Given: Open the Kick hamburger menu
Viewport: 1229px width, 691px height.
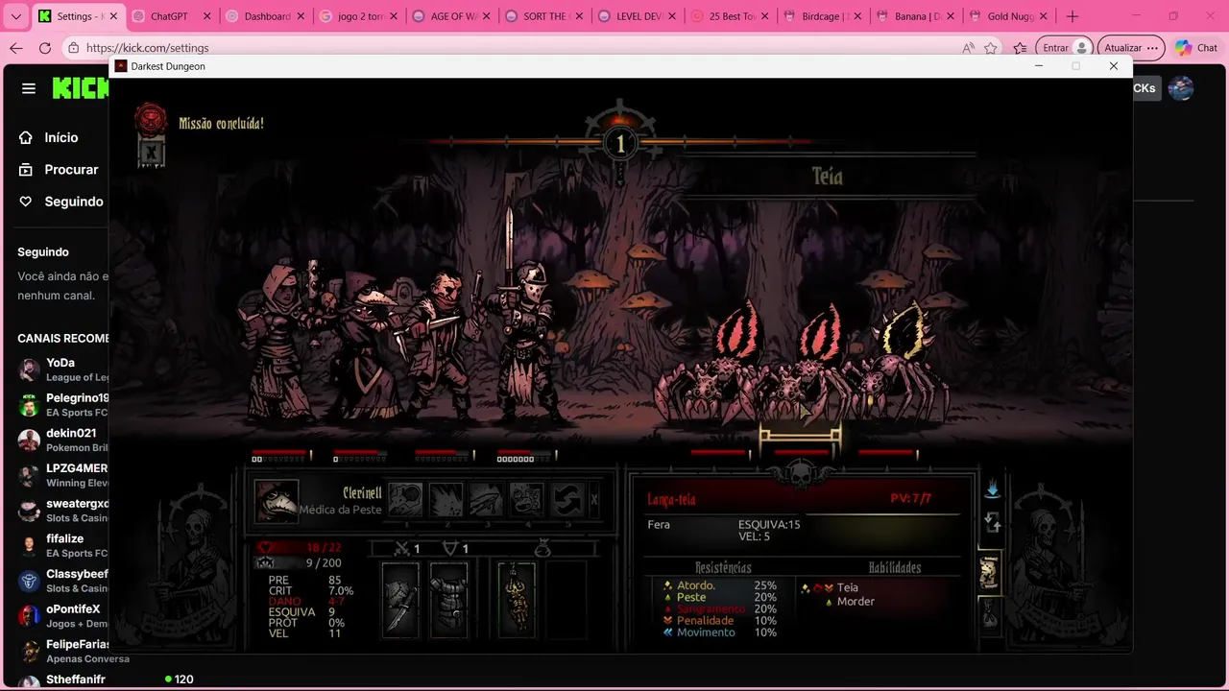Looking at the screenshot, I should click(x=29, y=88).
